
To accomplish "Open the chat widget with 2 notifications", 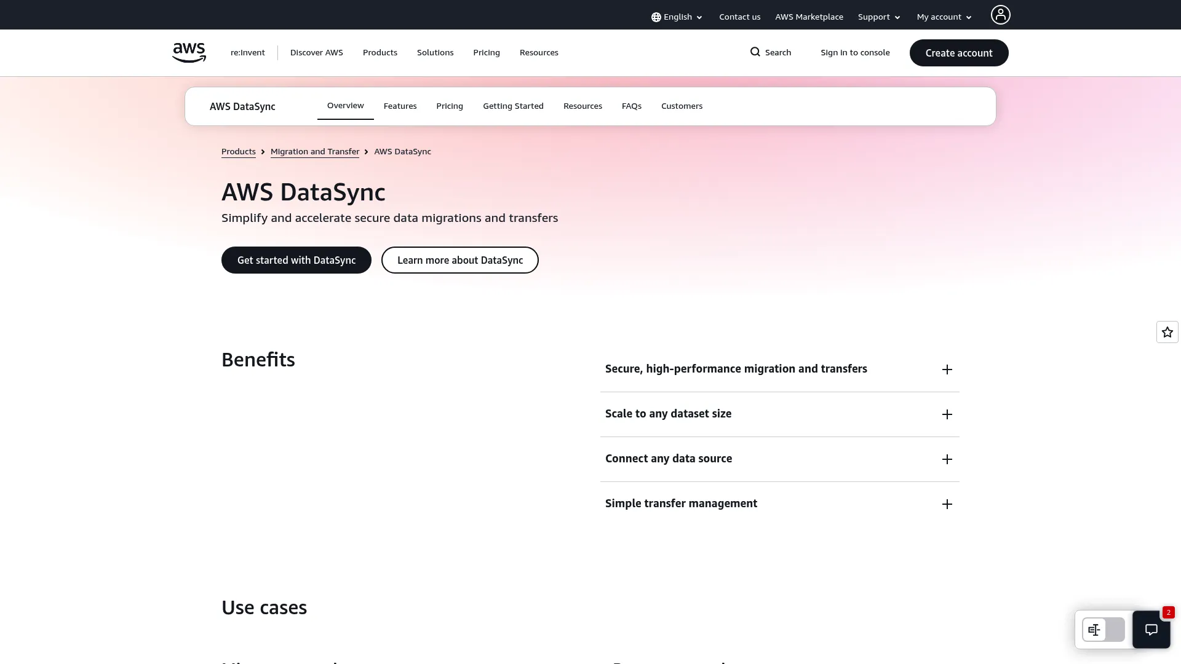I will (1151, 629).
